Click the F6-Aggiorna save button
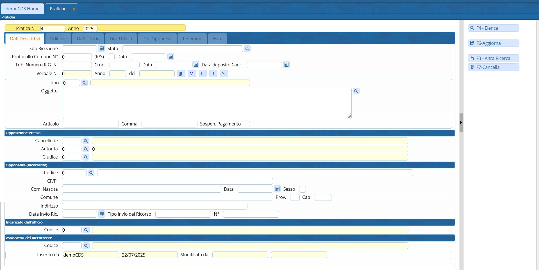 click(493, 43)
